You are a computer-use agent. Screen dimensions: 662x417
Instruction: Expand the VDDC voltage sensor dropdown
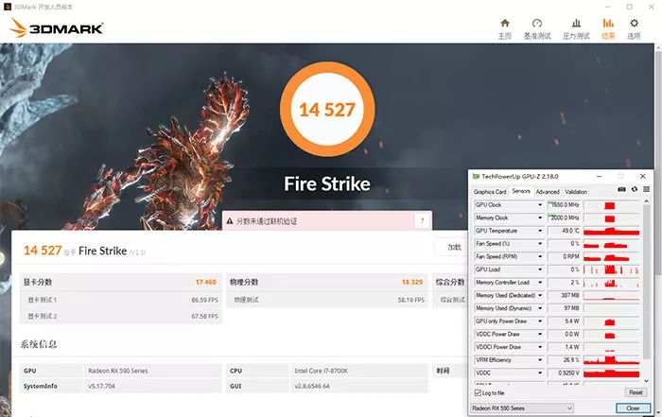(x=540, y=374)
